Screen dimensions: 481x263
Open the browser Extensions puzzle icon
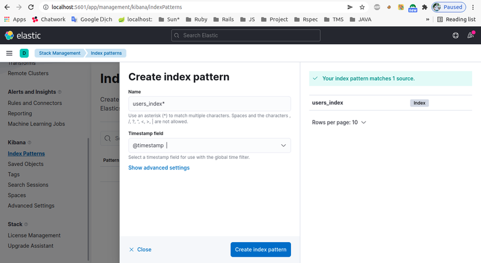[x=424, y=8]
